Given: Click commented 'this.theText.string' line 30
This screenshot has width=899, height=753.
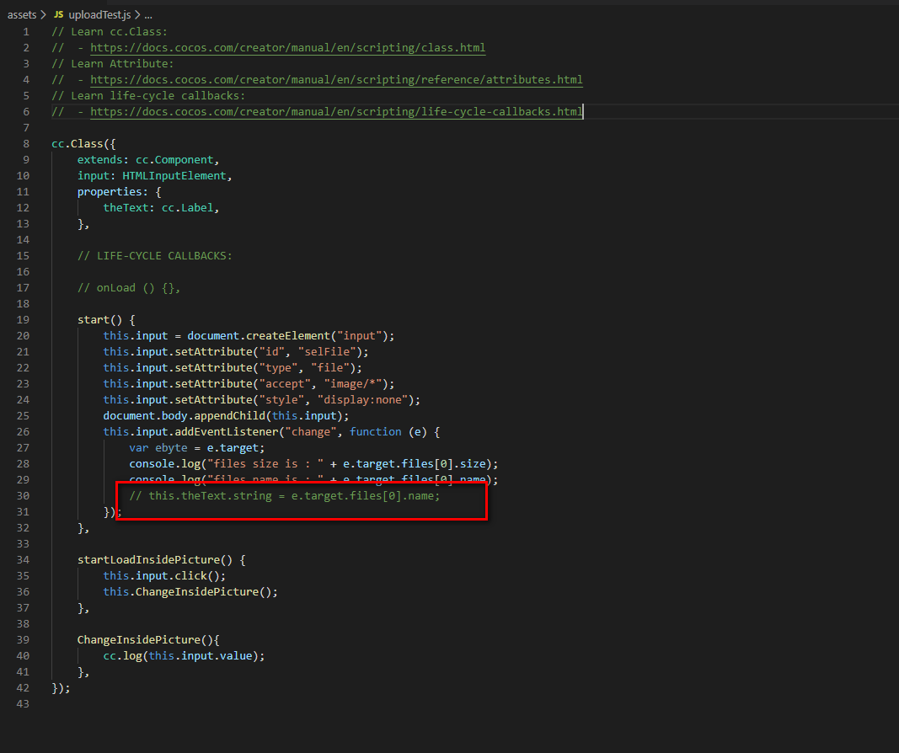Looking at the screenshot, I should point(285,496).
